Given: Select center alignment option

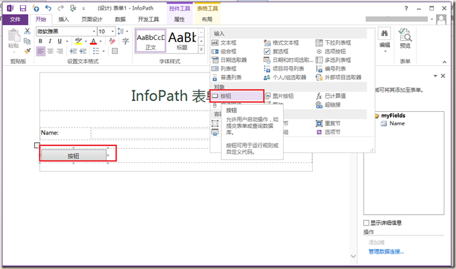Looking at the screenshot, I should pyautogui.click(x=51, y=51).
